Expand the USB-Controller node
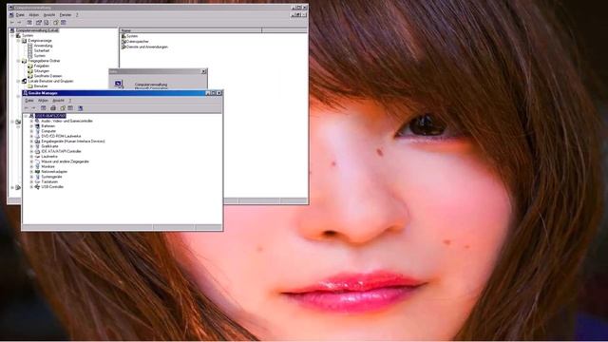 coord(31,186)
